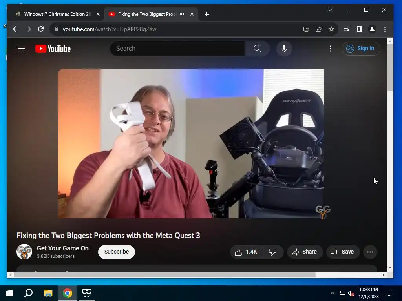Click the horizontal scrollbar left arrow
The height and width of the screenshot is (301, 402).
click(10, 275)
